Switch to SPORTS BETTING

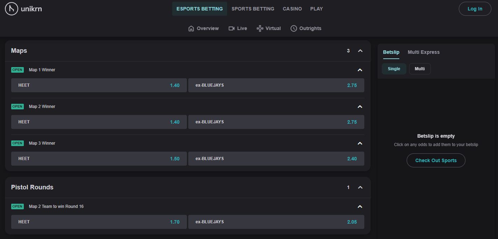[253, 9]
